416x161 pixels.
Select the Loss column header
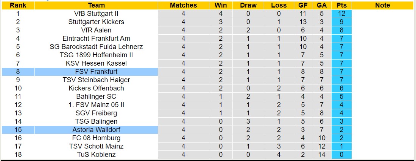[279, 5]
